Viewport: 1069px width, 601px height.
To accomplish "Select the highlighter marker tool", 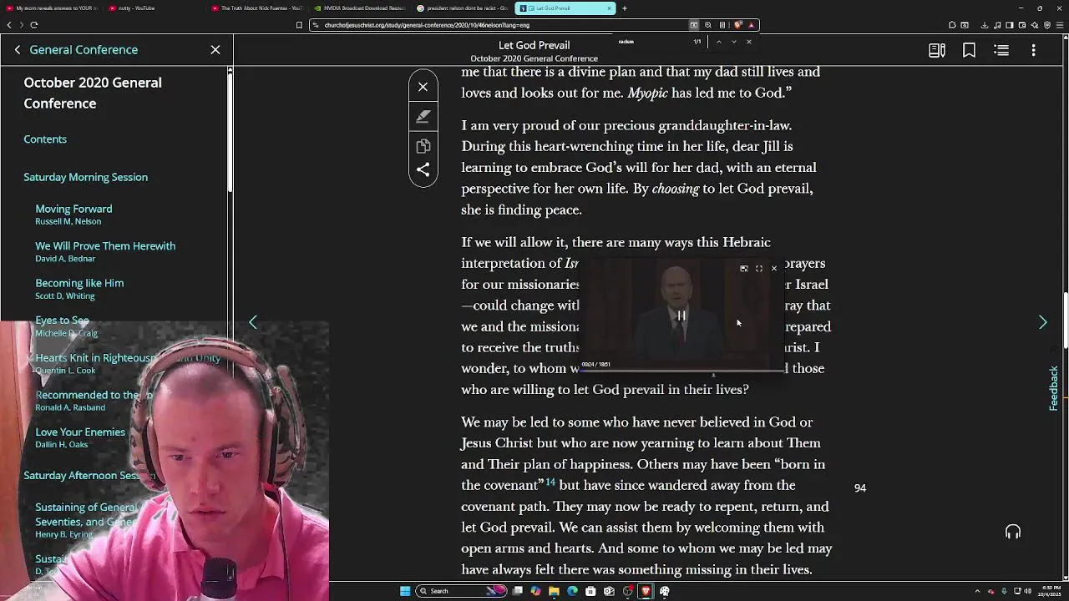I will (423, 117).
